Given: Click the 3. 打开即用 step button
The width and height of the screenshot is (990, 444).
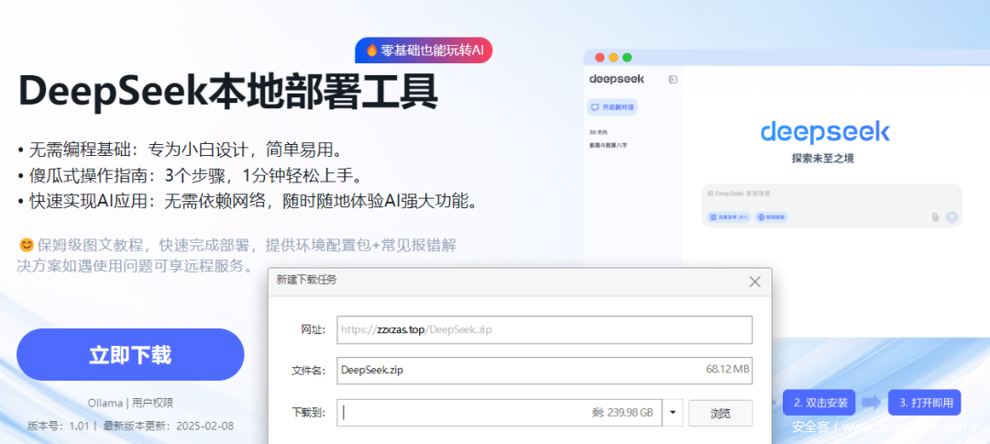Looking at the screenshot, I should [x=924, y=402].
